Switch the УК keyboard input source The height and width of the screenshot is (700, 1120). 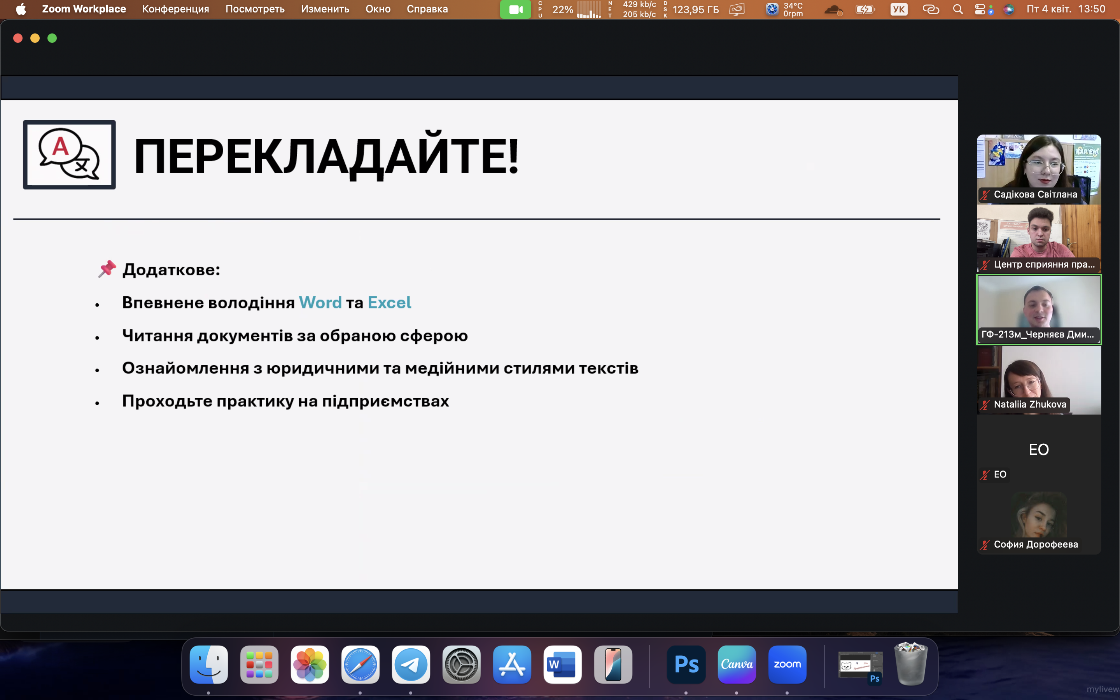[x=898, y=9]
